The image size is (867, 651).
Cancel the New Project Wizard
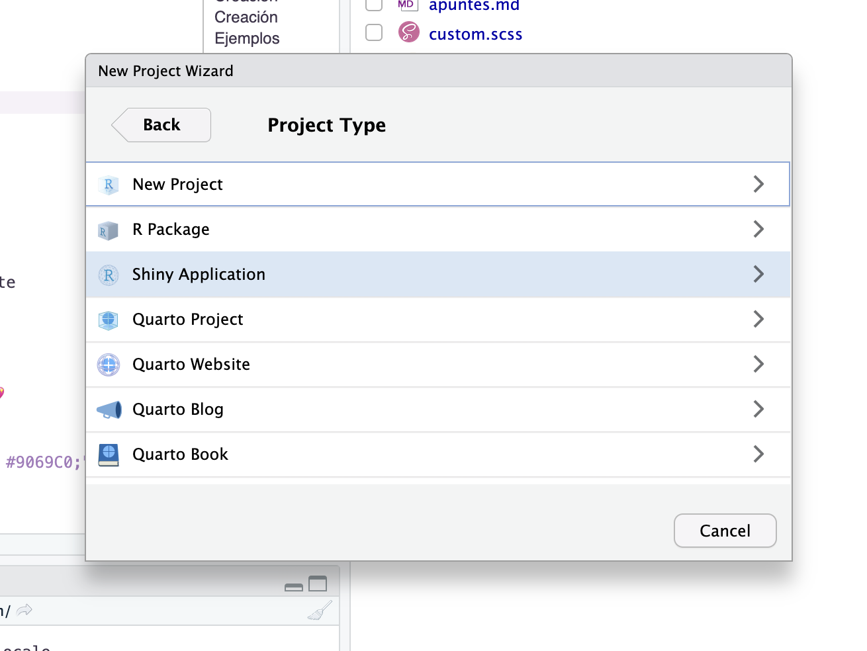[725, 531]
